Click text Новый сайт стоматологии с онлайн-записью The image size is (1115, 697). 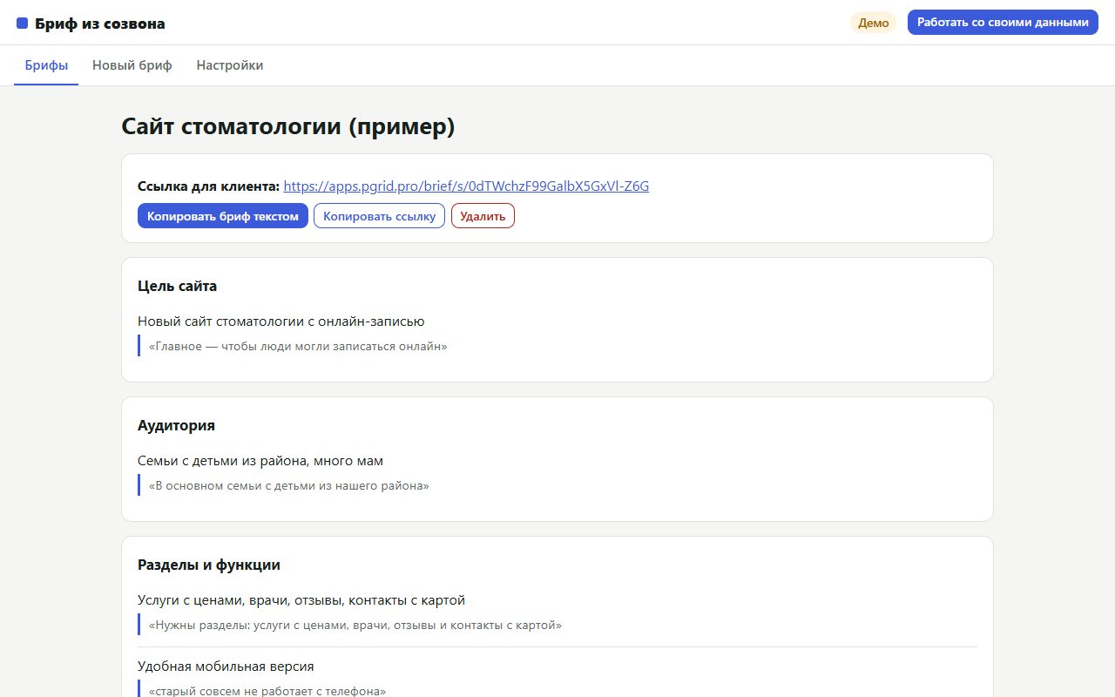281,321
